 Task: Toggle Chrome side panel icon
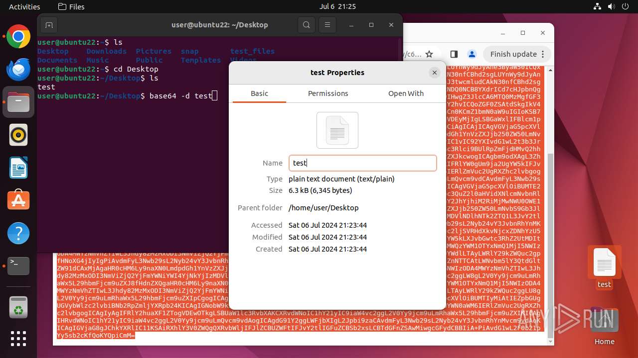click(x=454, y=54)
